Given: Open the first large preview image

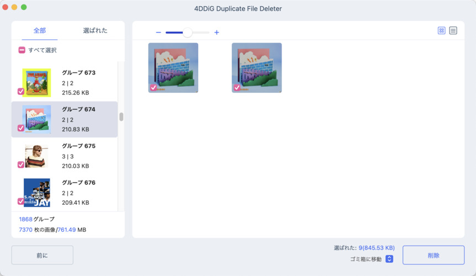Looking at the screenshot, I should click(173, 68).
